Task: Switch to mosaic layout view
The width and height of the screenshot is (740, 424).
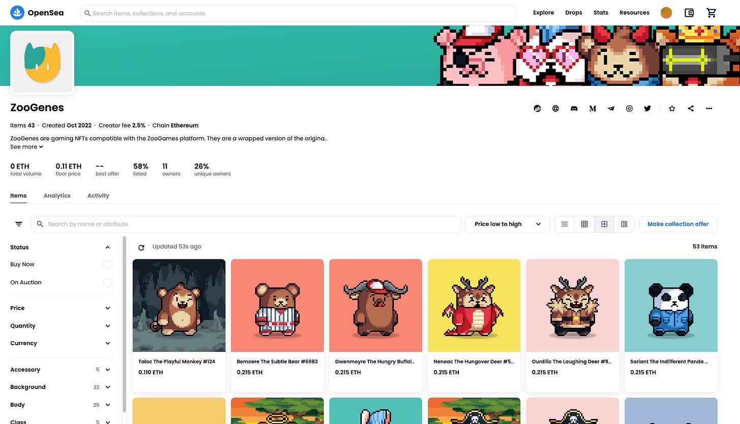Action: point(624,224)
